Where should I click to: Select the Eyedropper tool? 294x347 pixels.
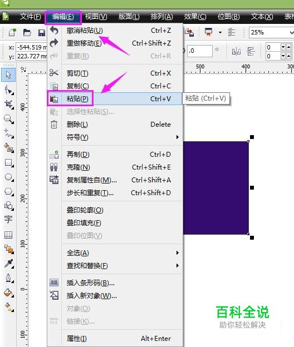tap(9, 264)
